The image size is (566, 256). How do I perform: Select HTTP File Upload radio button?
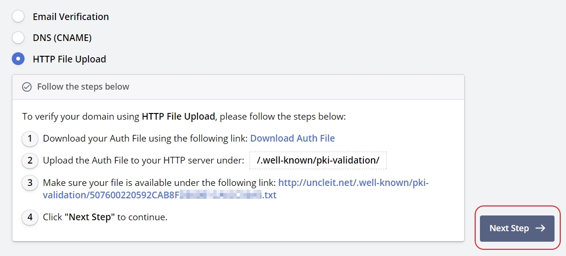[x=18, y=59]
